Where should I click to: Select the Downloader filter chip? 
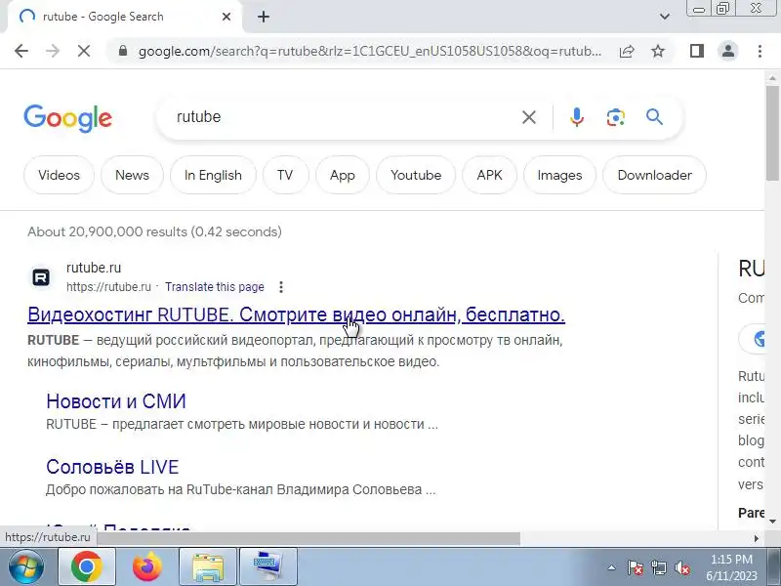pyautogui.click(x=654, y=175)
